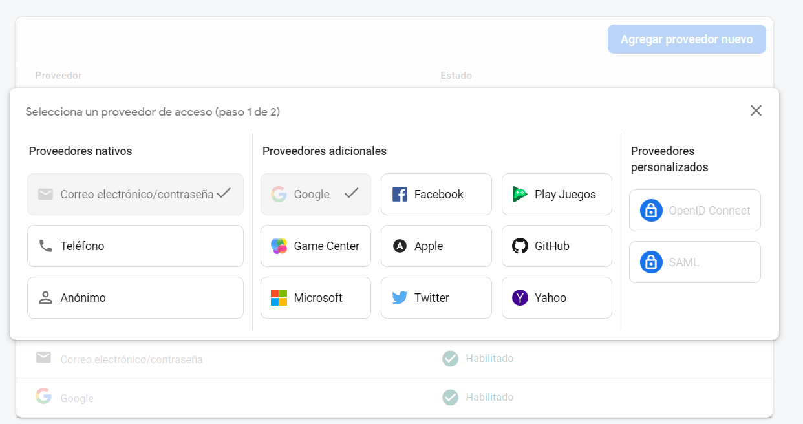The width and height of the screenshot is (803, 424).
Task: Click checkmark on Google provider card
Action: click(351, 193)
